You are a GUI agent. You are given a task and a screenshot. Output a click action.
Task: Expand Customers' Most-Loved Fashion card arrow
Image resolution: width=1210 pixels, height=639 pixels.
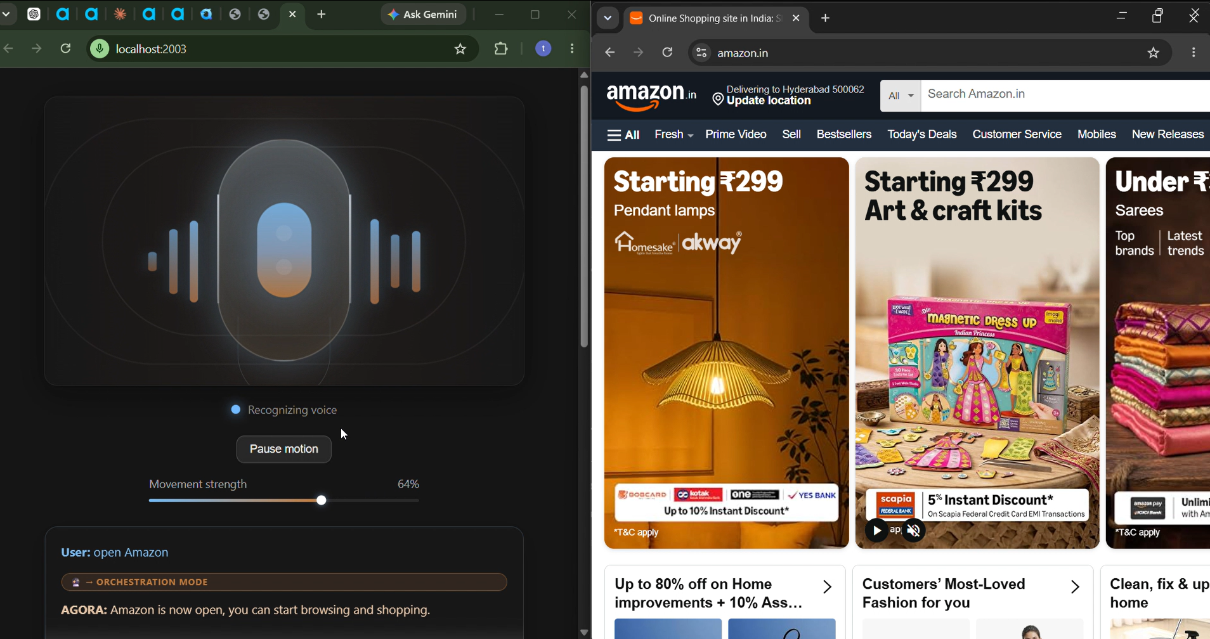[x=1076, y=587]
